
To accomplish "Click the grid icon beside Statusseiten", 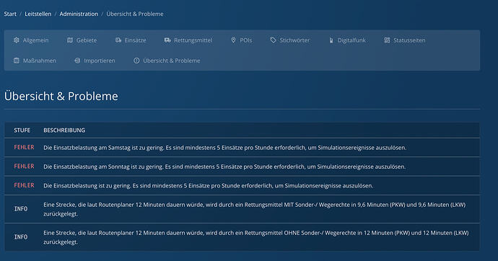I will click(387, 40).
